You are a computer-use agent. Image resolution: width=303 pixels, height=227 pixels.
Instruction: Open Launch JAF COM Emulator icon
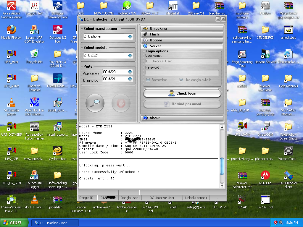coord(34,34)
